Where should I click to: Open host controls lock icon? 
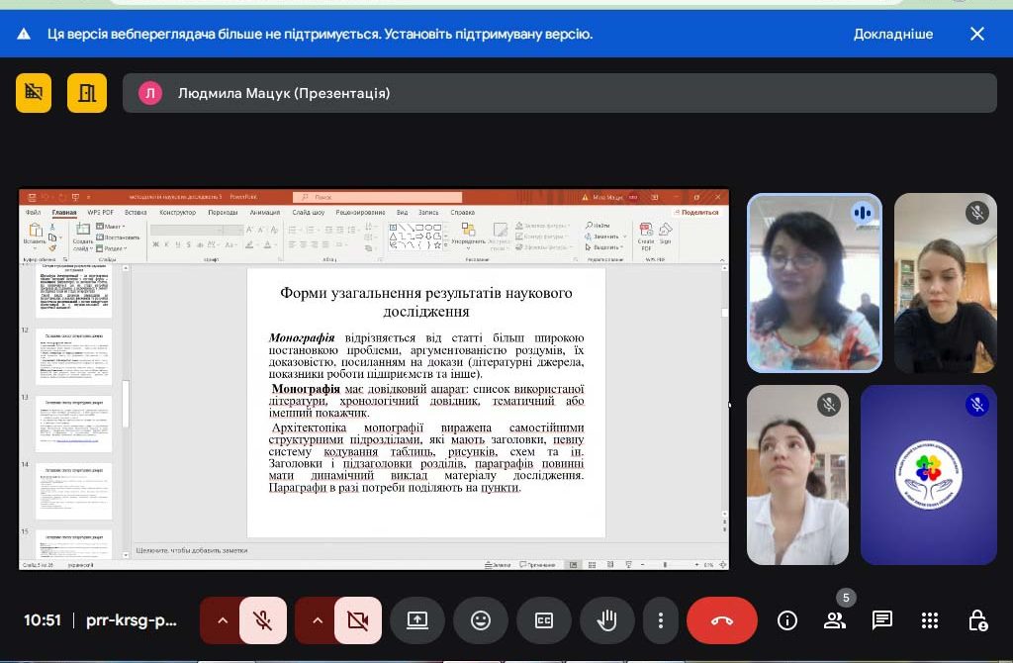[977, 620]
